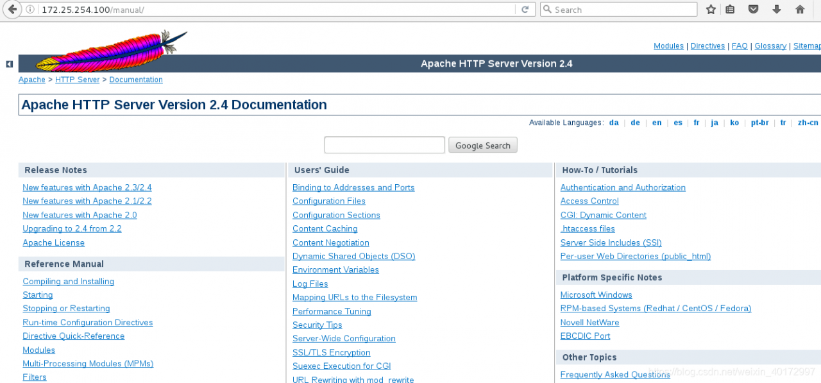
Task: Open Authentication and Authorization link
Action: pos(623,187)
